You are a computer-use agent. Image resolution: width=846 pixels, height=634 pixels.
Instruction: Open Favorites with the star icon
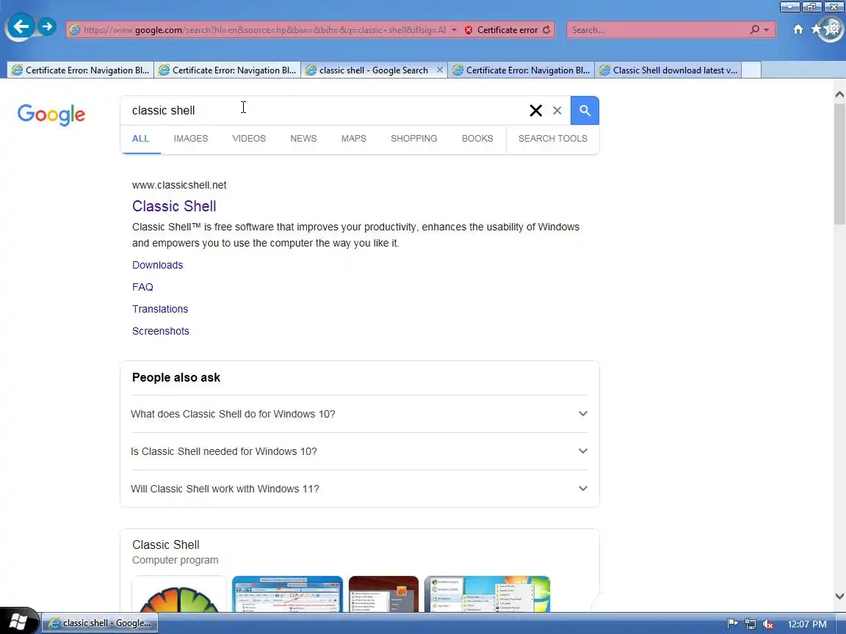816,29
